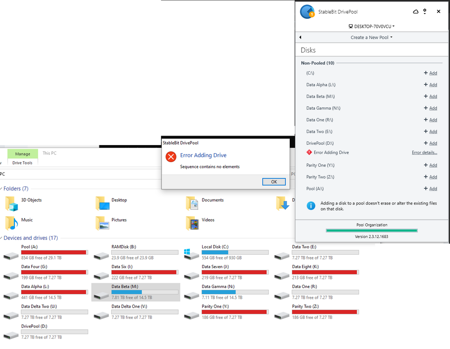Screen dimensions: 450x349
Task: Open the Desktop folder icon
Action: click(102, 203)
